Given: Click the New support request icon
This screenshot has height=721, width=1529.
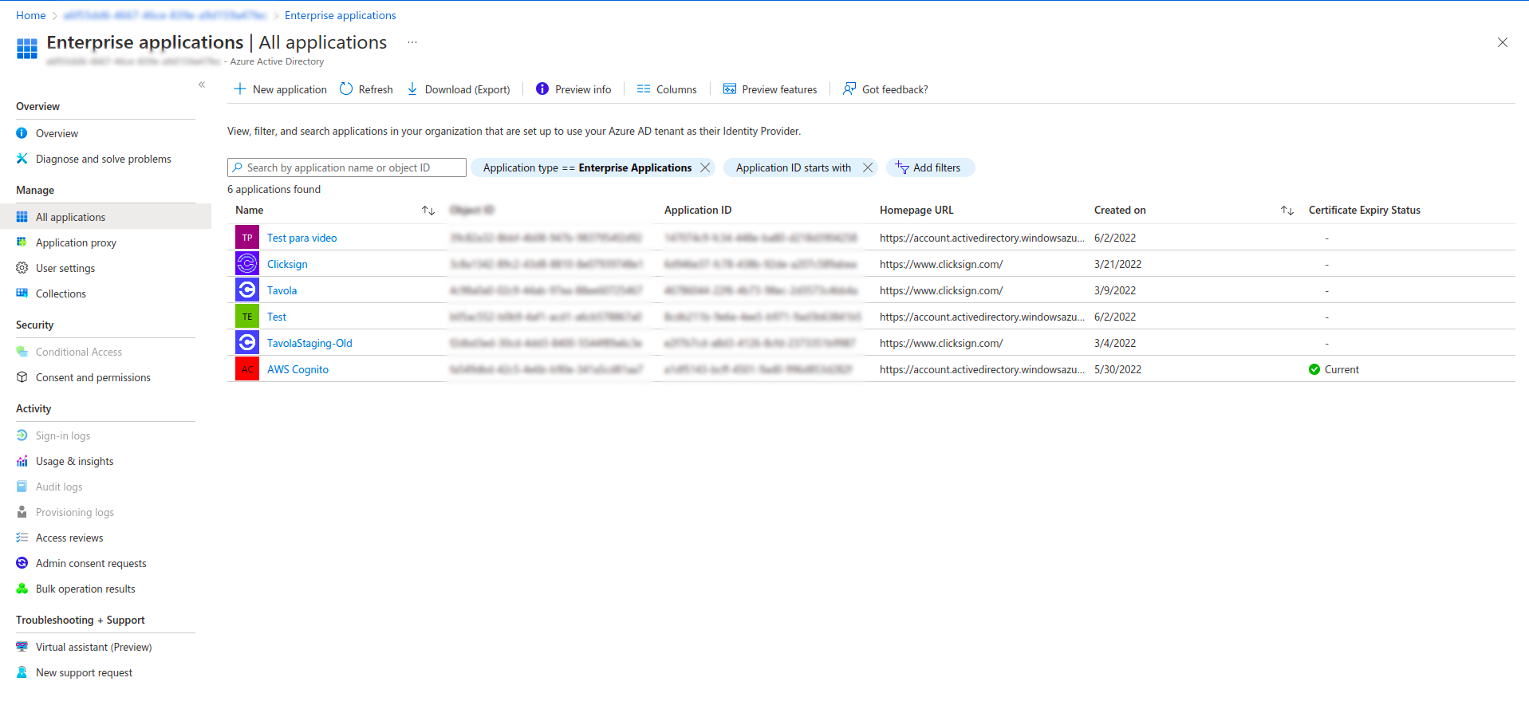Looking at the screenshot, I should pyautogui.click(x=22, y=672).
